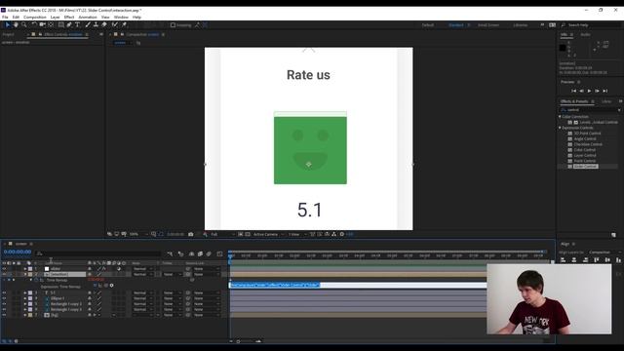Select the Horizontal Type tool
Image resolution: width=624 pixels, height=351 pixels.
77,24
